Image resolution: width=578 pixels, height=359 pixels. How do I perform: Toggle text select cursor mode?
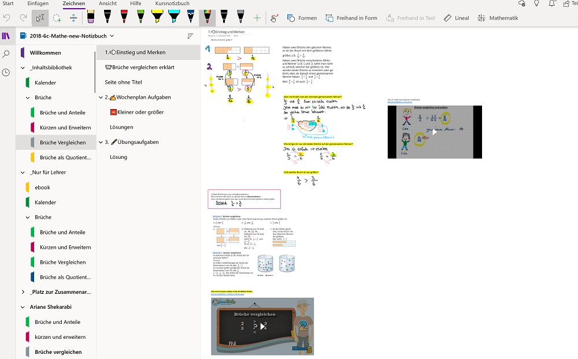pyautogui.click(x=40, y=18)
